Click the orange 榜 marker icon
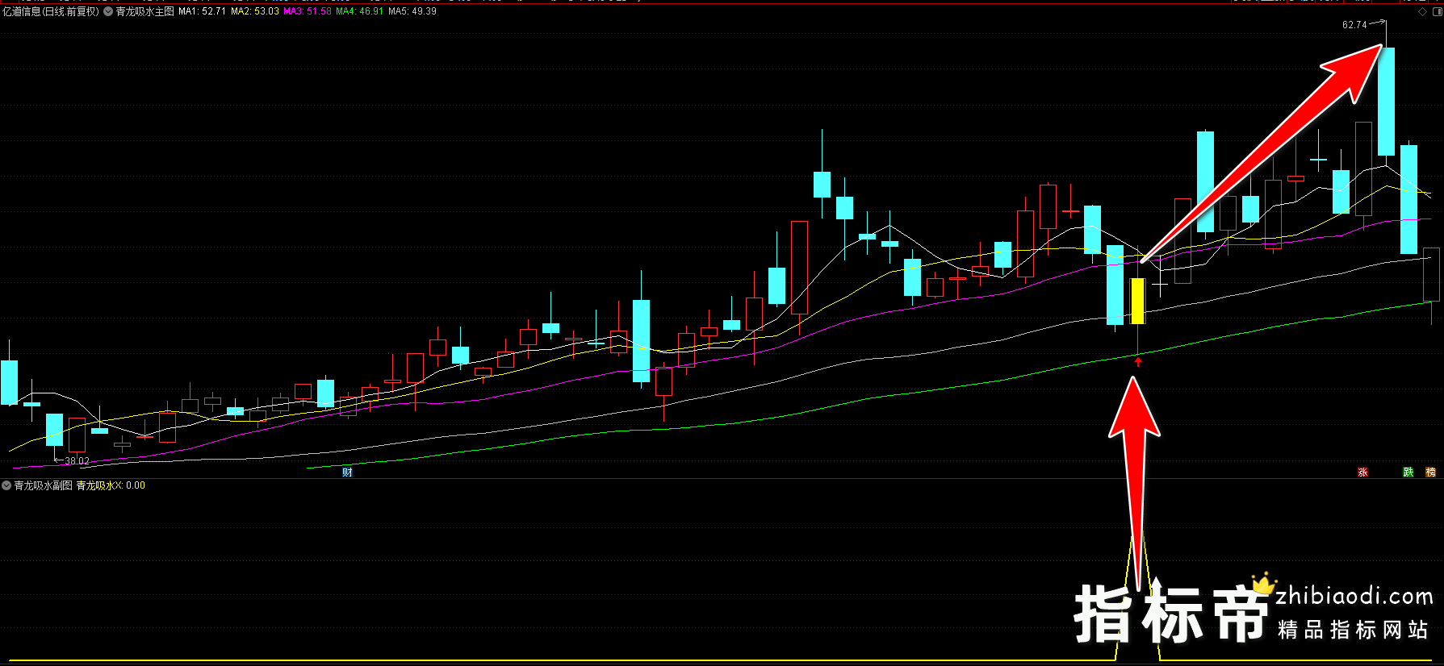Image resolution: width=1444 pixels, height=666 pixels. tap(1430, 472)
